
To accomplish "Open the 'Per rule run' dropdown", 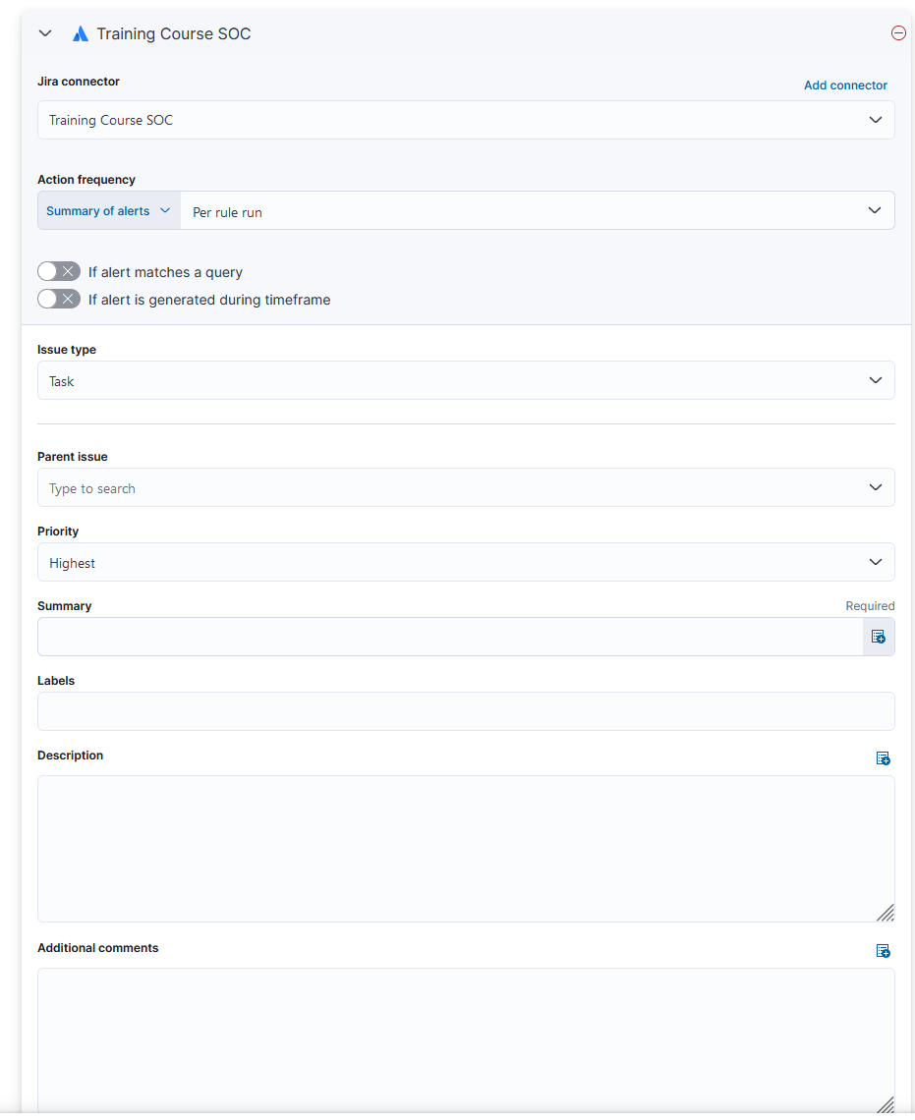I will click(x=537, y=211).
